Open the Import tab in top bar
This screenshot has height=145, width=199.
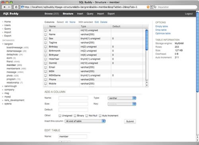100,14
